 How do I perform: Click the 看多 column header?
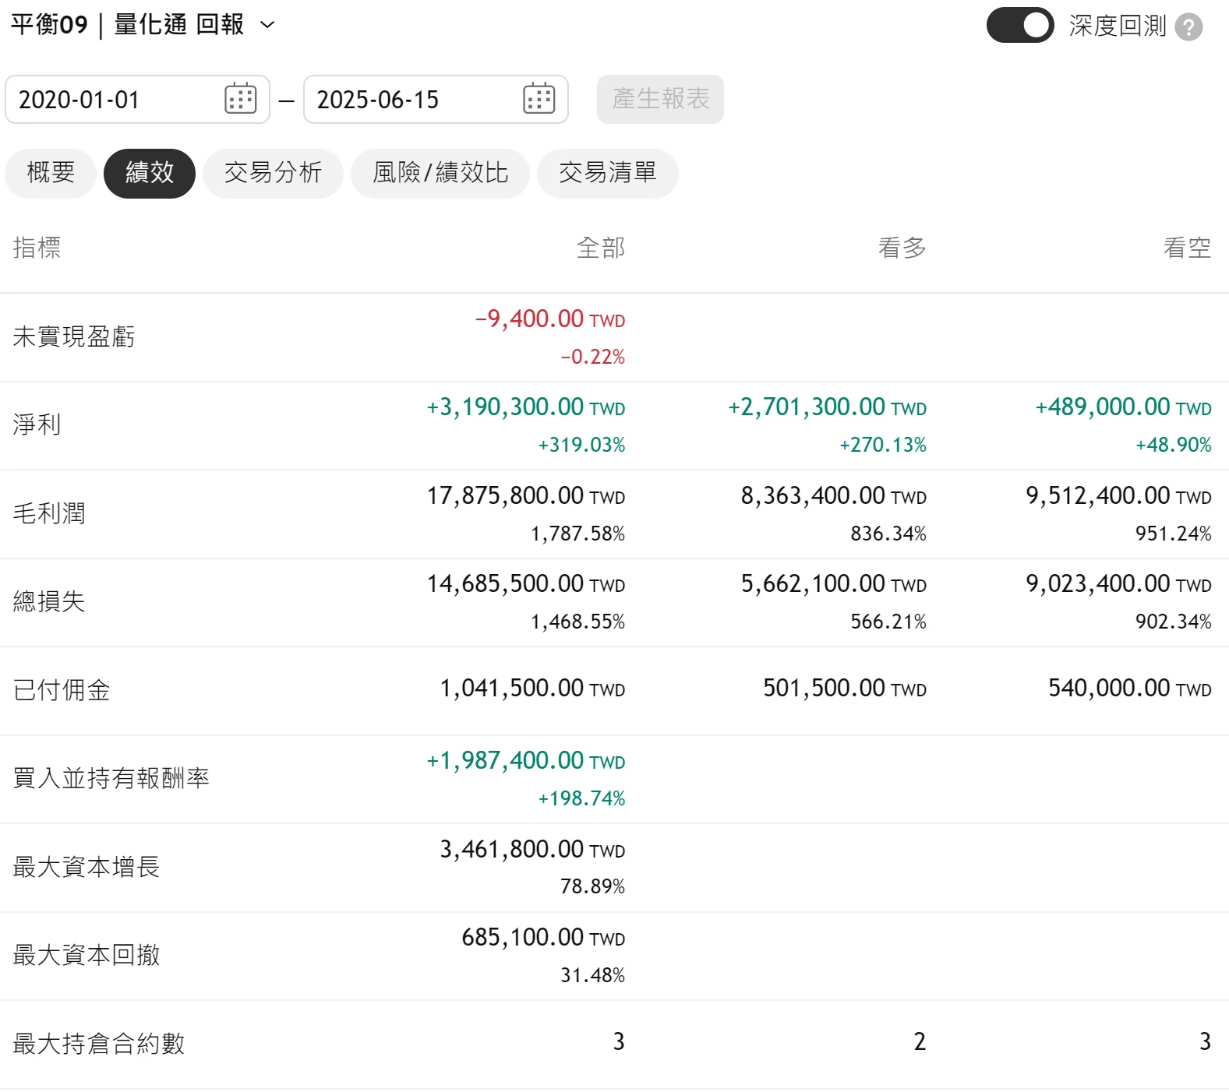point(902,248)
